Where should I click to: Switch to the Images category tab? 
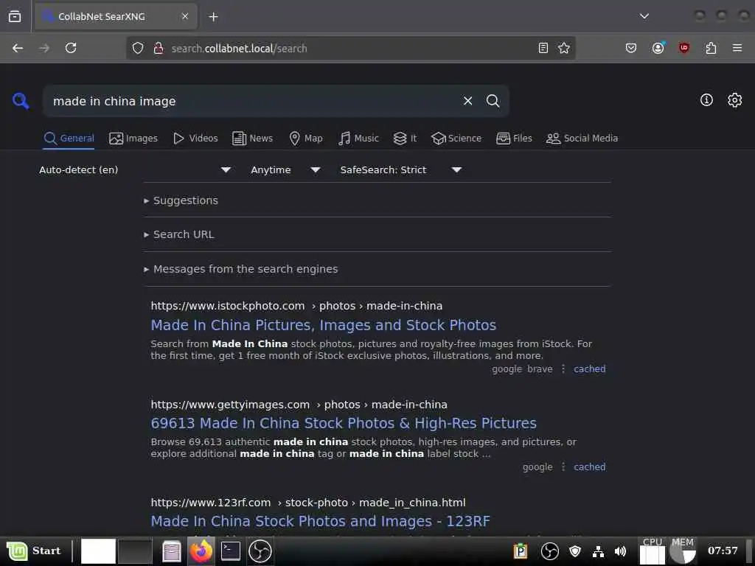pos(133,139)
